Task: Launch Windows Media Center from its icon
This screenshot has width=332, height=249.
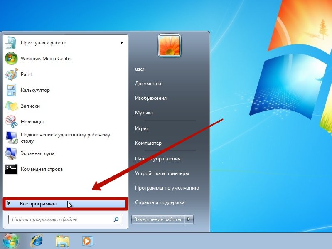Action: (11, 59)
